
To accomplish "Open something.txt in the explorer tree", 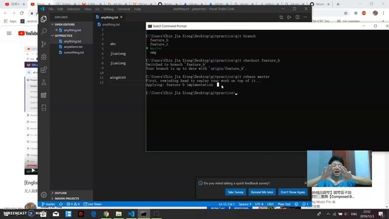I will point(74,52).
